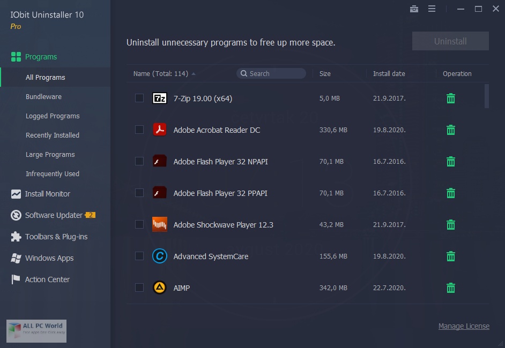Open the hamburger options menu
The height and width of the screenshot is (348, 505).
[x=432, y=9]
